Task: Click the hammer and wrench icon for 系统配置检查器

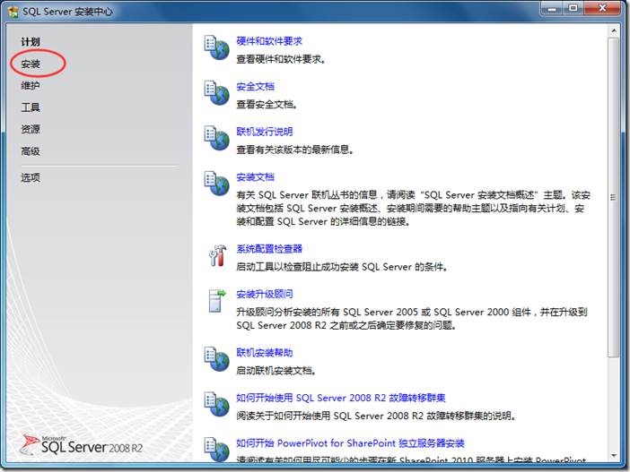Action: [x=217, y=255]
